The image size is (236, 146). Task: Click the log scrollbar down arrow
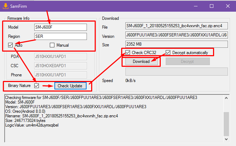tap(226, 139)
